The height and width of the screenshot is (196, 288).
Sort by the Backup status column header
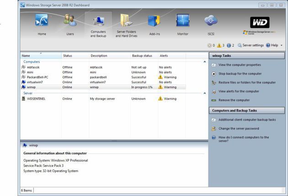(144, 56)
